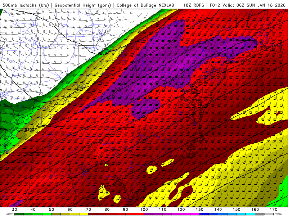This screenshot has height=216, width=288.
Task: Click the 90 label on color scale
Action: point(126,210)
